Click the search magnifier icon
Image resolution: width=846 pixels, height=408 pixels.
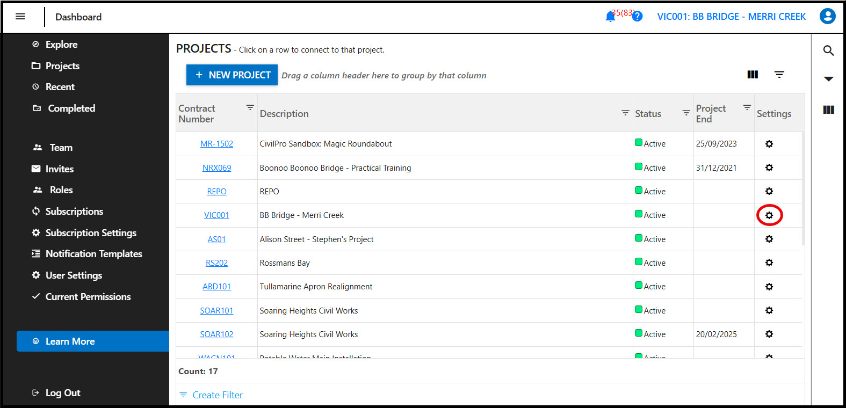pyautogui.click(x=828, y=50)
